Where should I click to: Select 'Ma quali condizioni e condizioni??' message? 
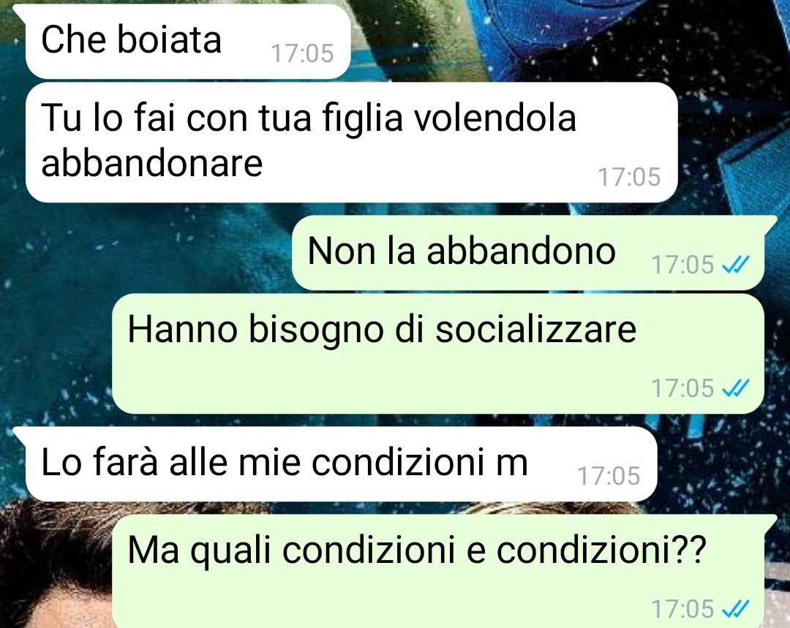point(438,571)
